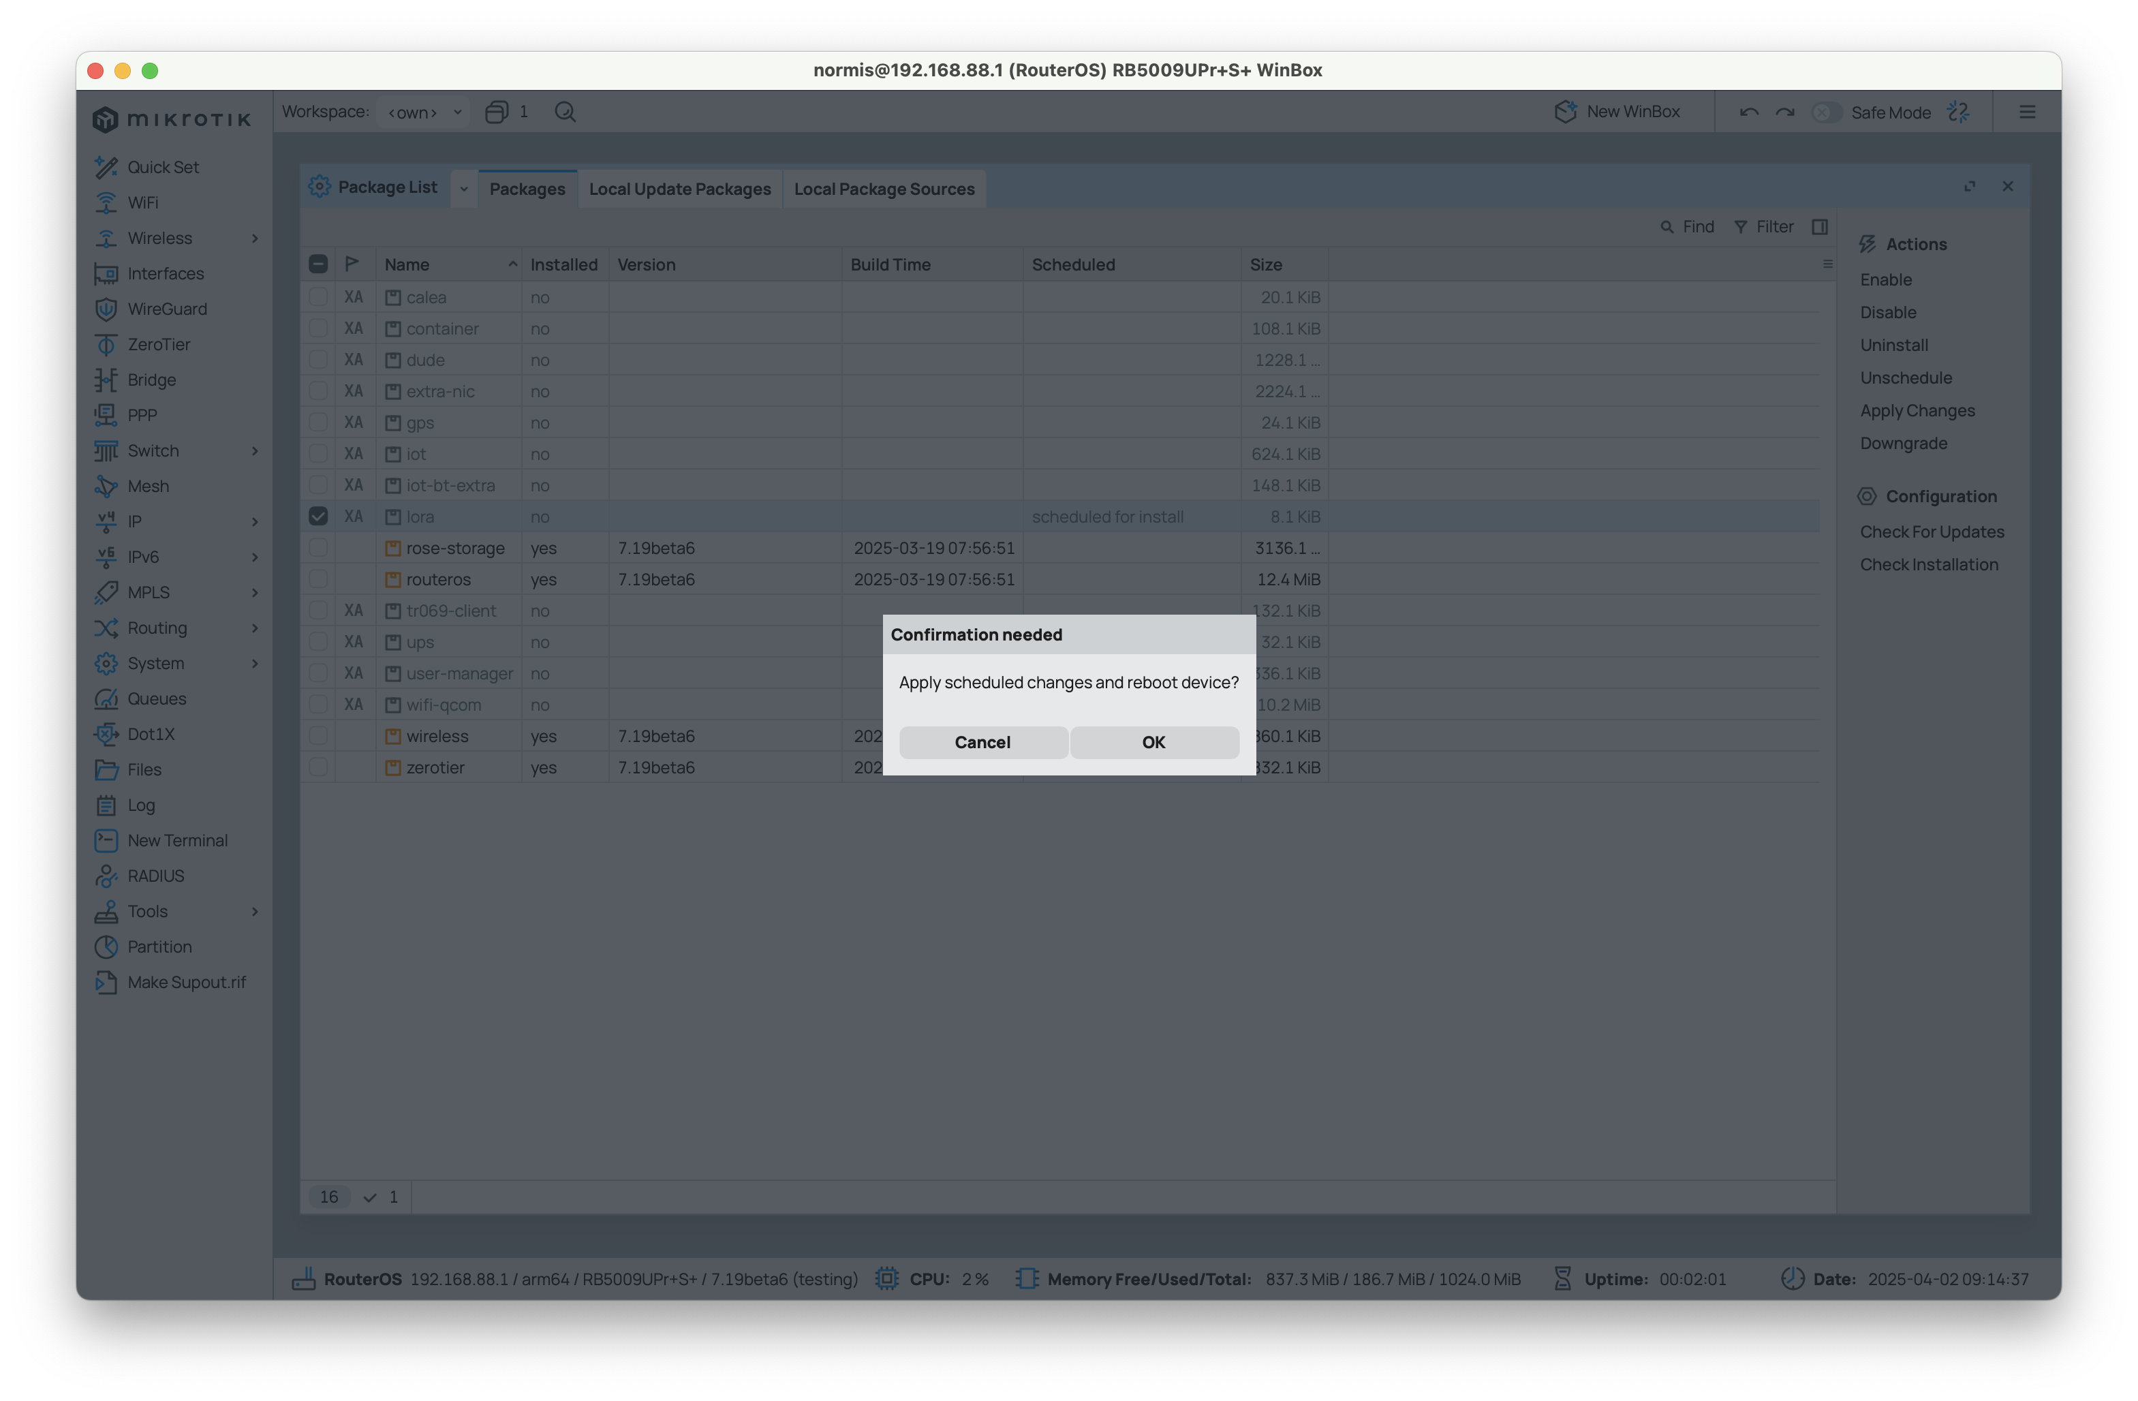Screen dimensions: 2138x1401
Task: Open the search magnifier in the toolbar
Action: 565,112
